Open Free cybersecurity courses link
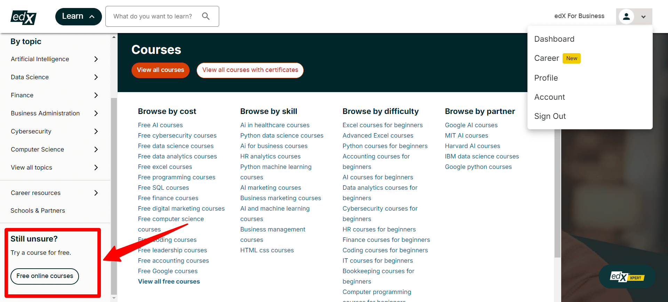This screenshot has height=302, width=668. 177,136
